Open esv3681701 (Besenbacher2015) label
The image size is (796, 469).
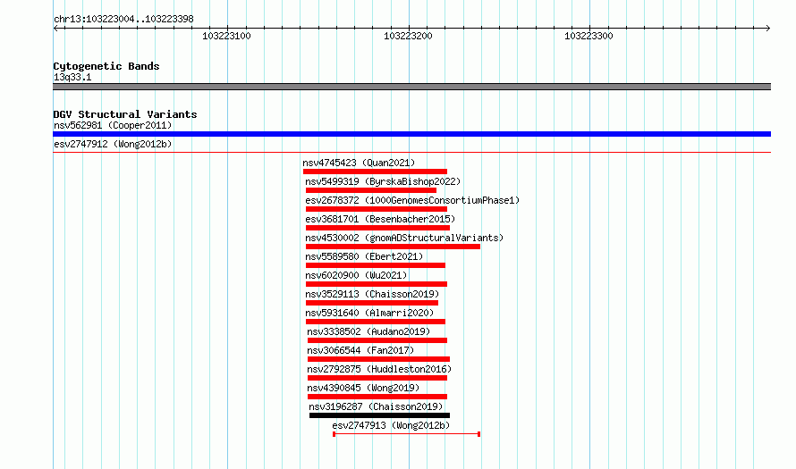pos(380,219)
